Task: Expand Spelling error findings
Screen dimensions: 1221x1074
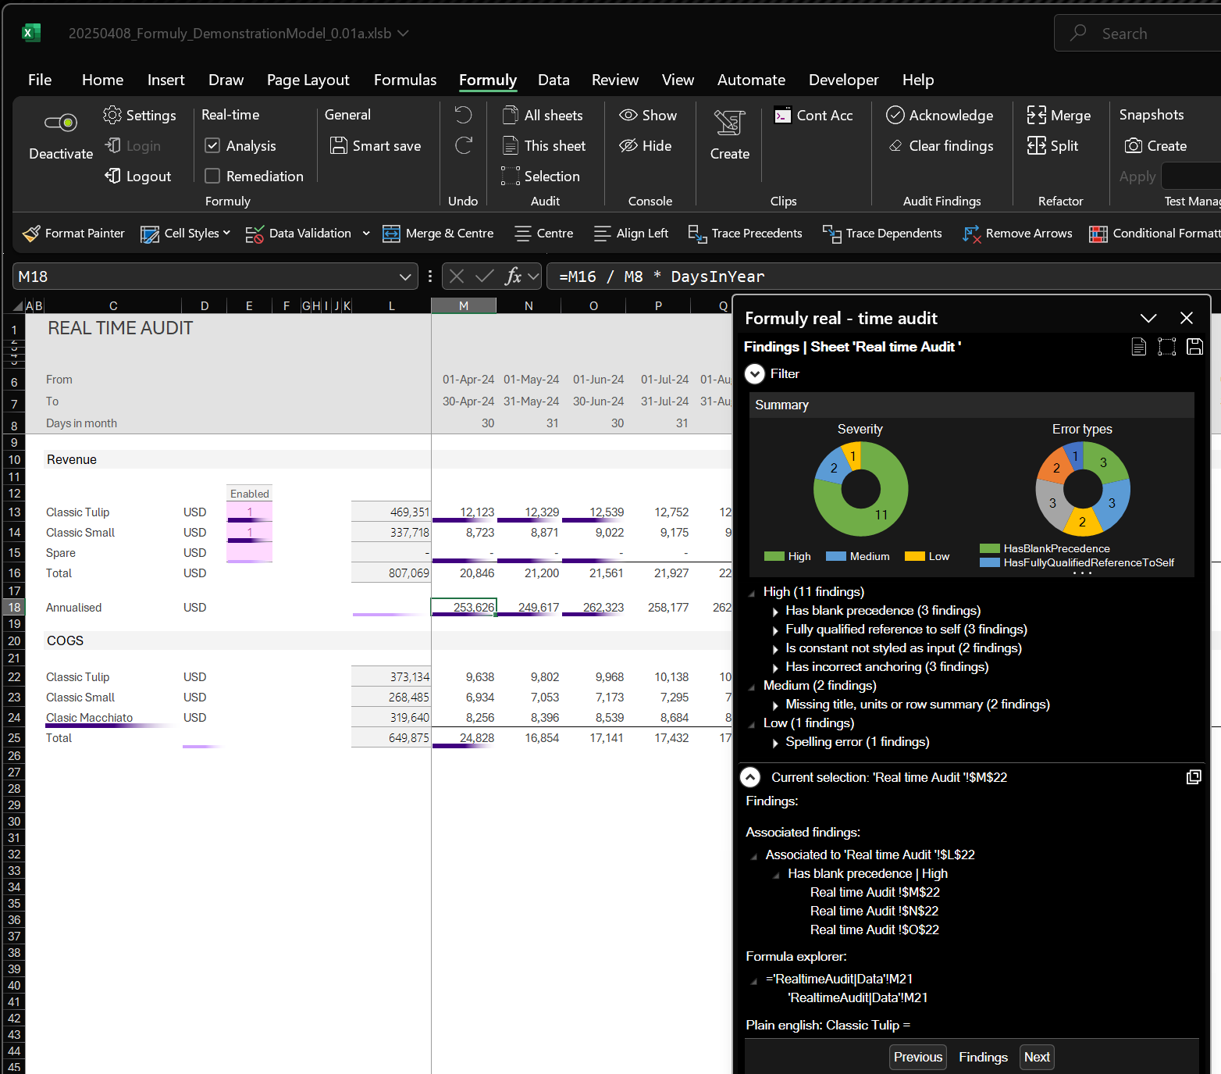Action: click(x=775, y=742)
